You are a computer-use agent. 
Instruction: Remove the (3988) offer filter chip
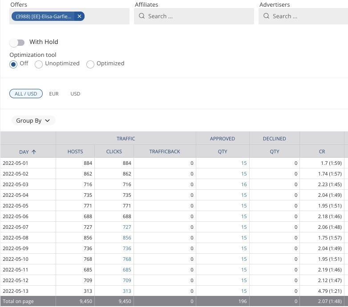coord(79,16)
